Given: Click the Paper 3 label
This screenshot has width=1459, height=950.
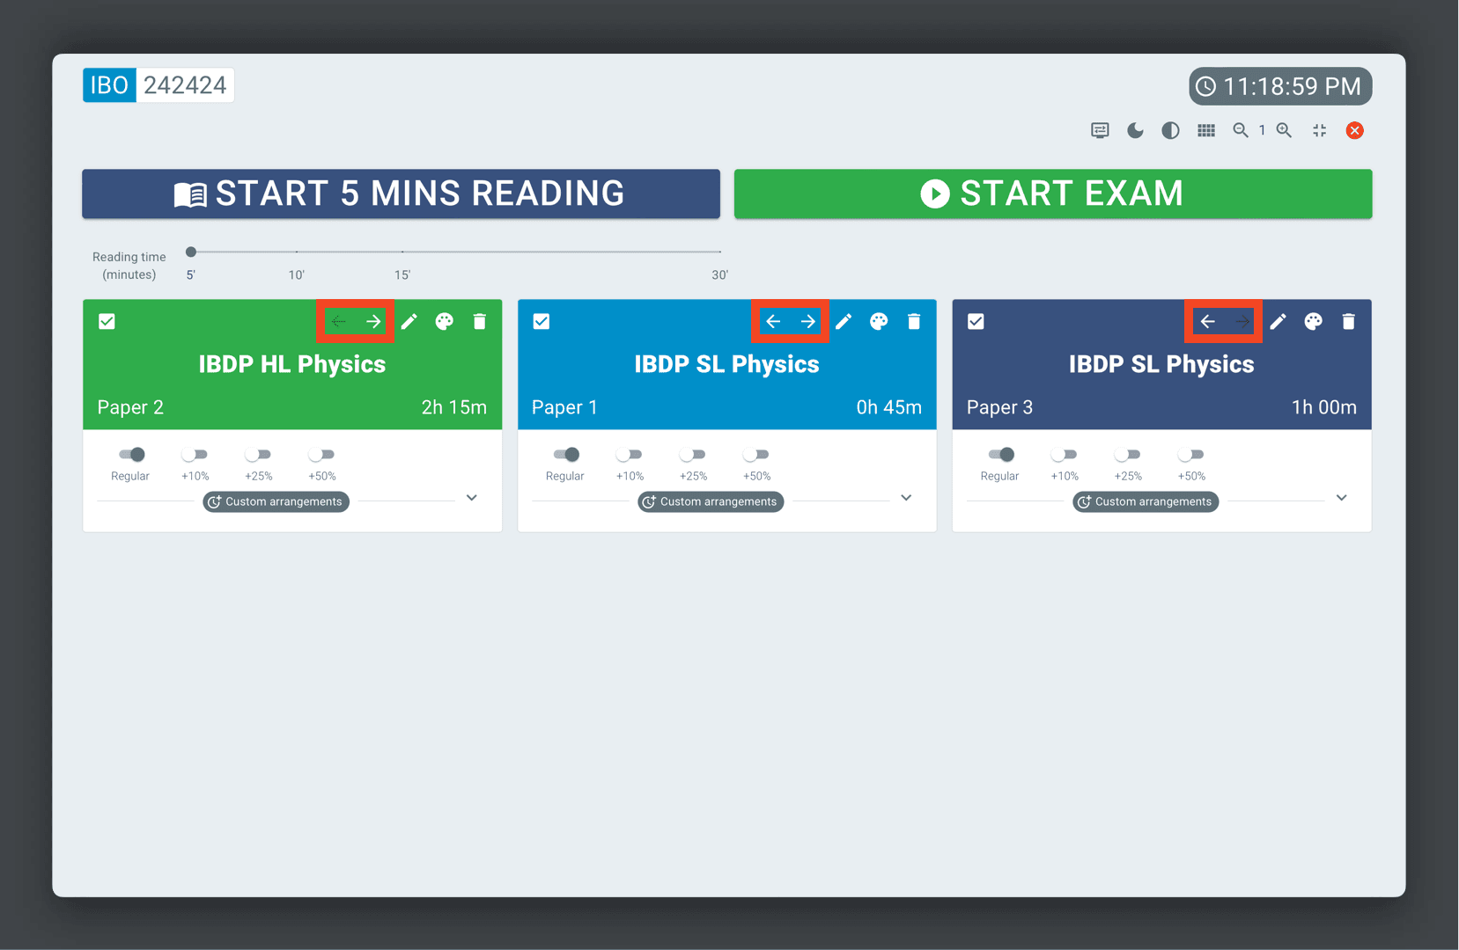Looking at the screenshot, I should [x=999, y=407].
